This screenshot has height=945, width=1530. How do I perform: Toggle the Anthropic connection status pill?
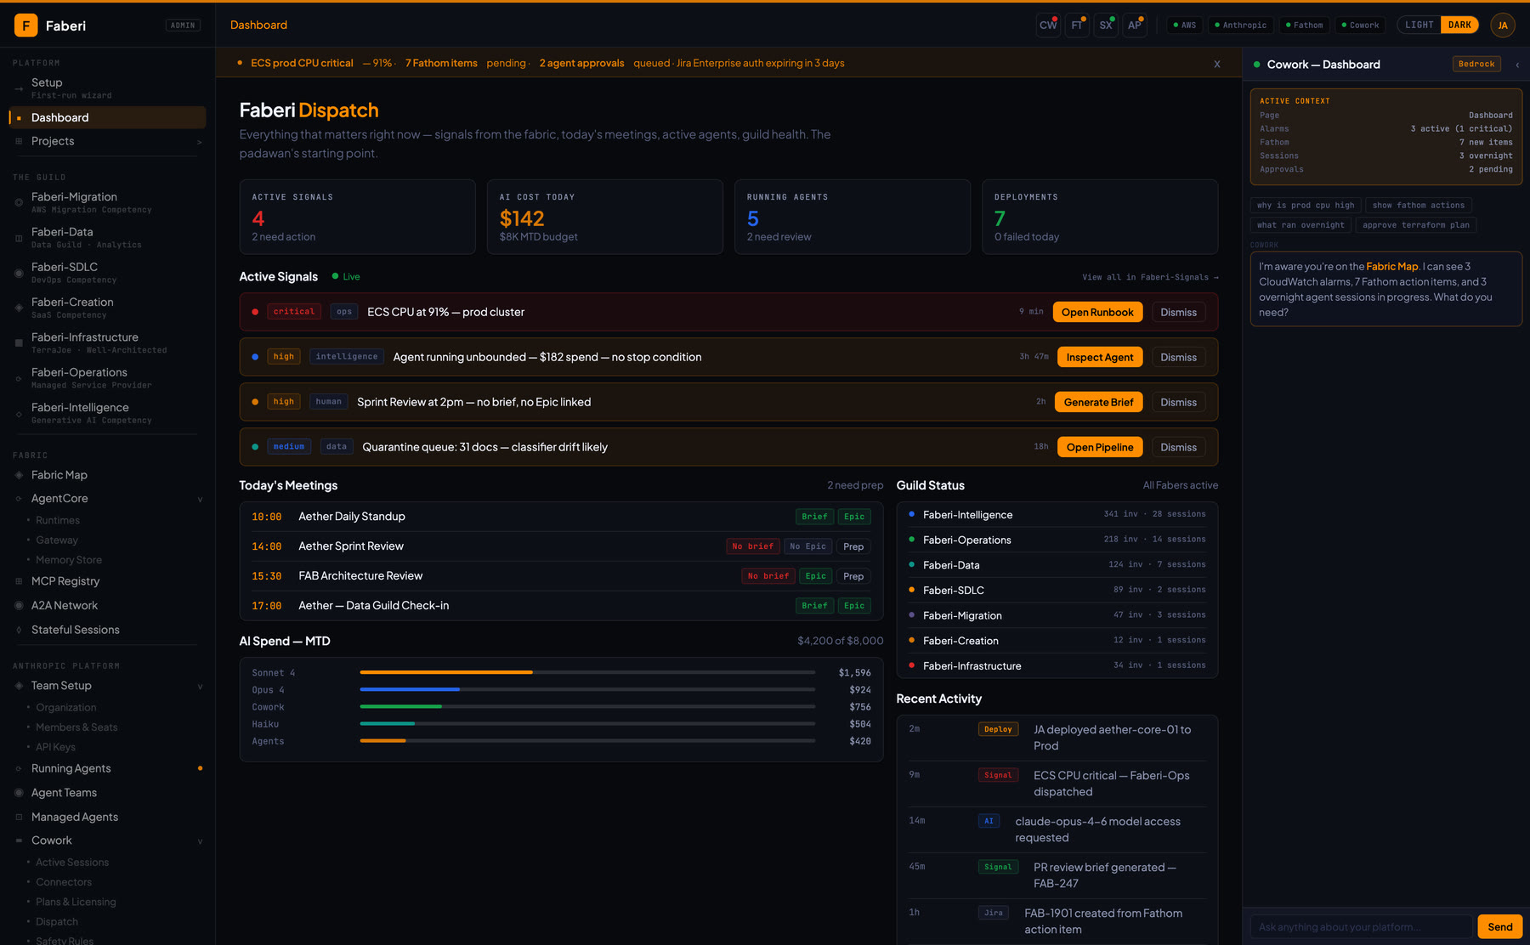(1240, 25)
